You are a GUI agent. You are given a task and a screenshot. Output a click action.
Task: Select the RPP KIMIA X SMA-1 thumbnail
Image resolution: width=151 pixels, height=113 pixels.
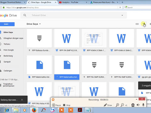click(94, 38)
